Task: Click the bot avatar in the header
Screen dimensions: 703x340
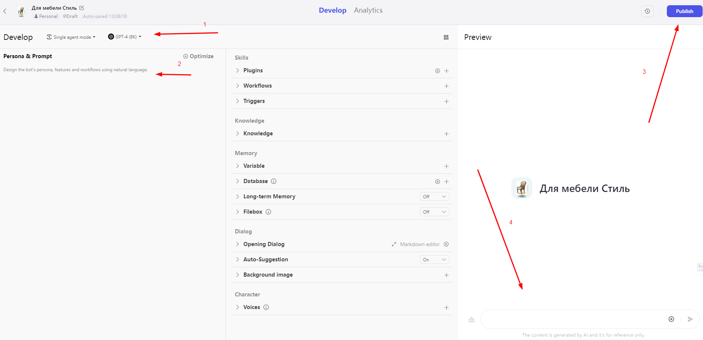Action: [21, 12]
